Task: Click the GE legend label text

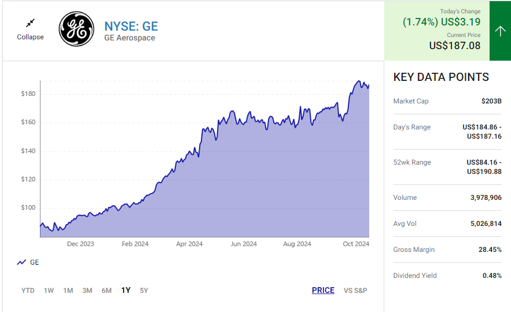Action: click(34, 262)
